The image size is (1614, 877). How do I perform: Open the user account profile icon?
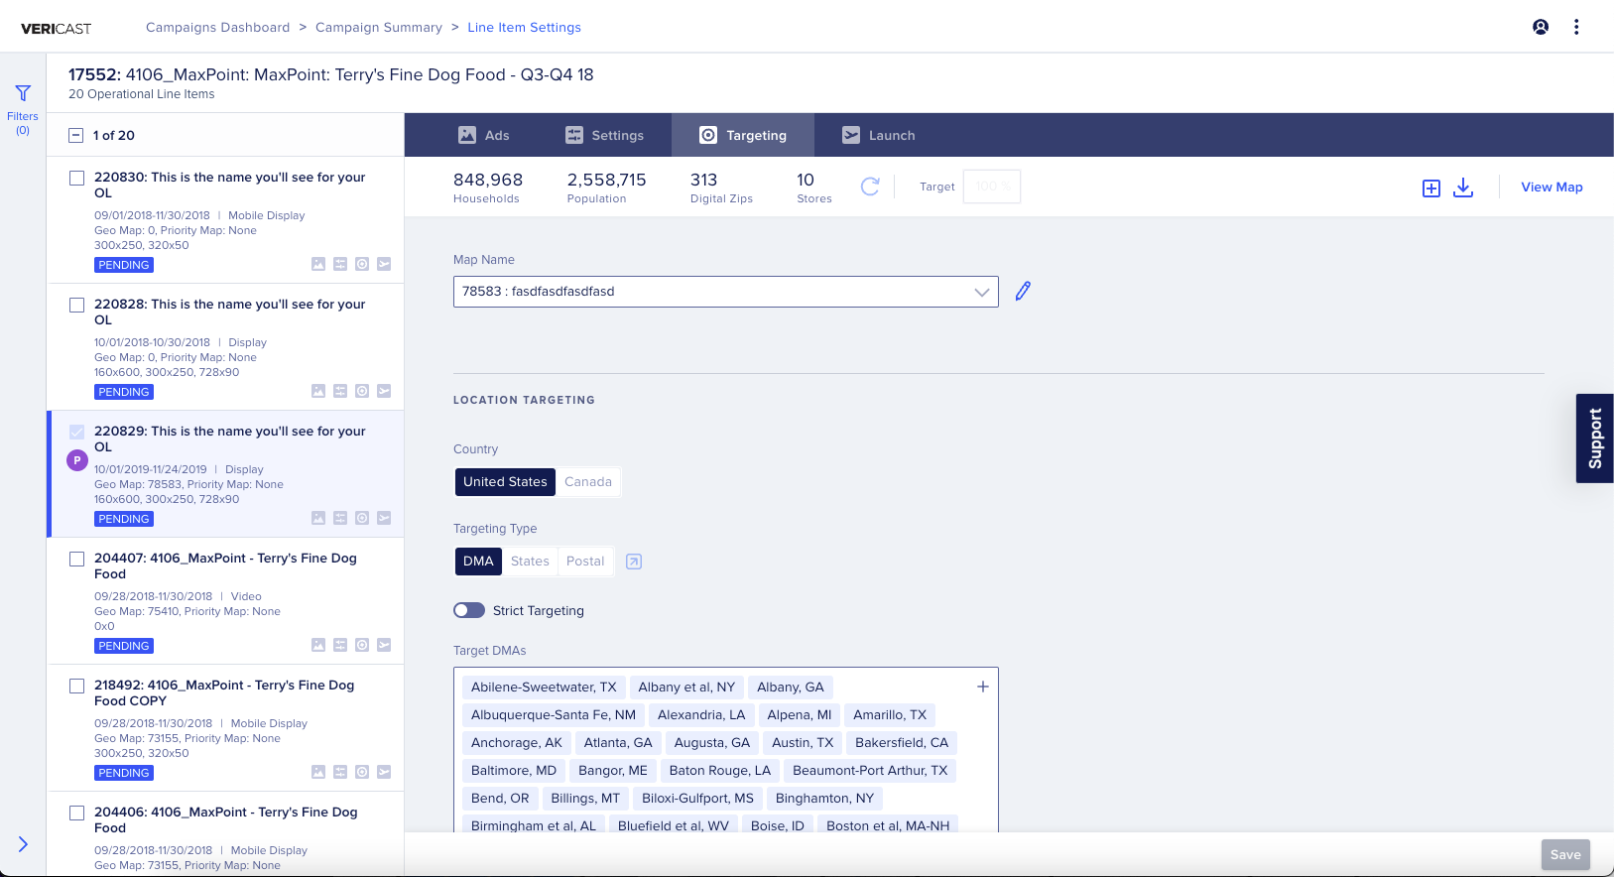pos(1541,27)
